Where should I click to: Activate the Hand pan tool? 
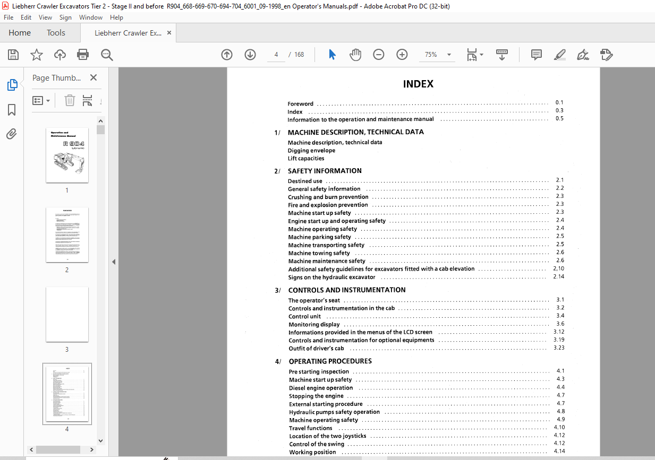(x=355, y=54)
